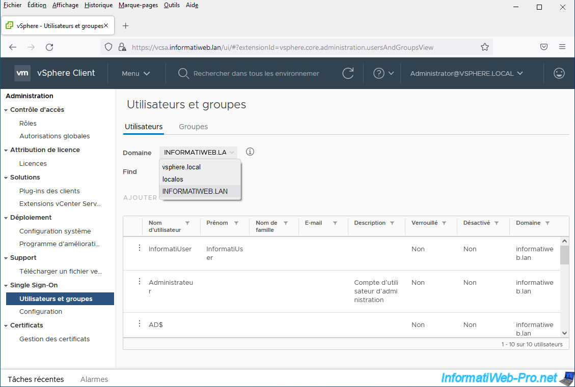Reload the page in the browser
The image size is (575, 387).
point(49,47)
